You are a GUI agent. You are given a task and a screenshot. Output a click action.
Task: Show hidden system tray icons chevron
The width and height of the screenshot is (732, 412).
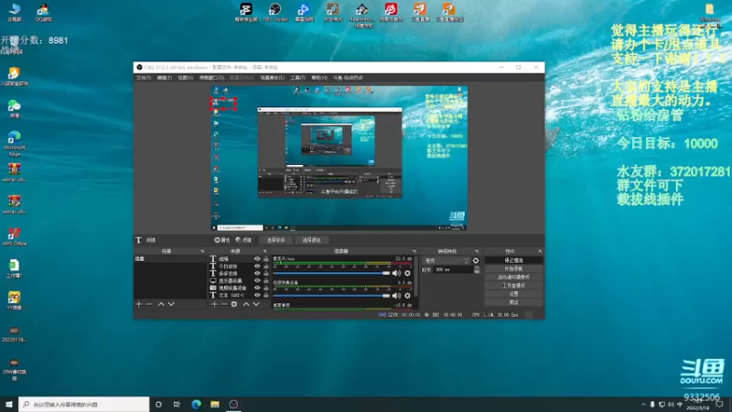point(643,405)
